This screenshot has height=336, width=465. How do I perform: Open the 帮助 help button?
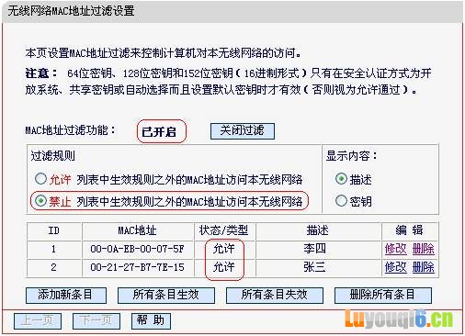[151, 320]
